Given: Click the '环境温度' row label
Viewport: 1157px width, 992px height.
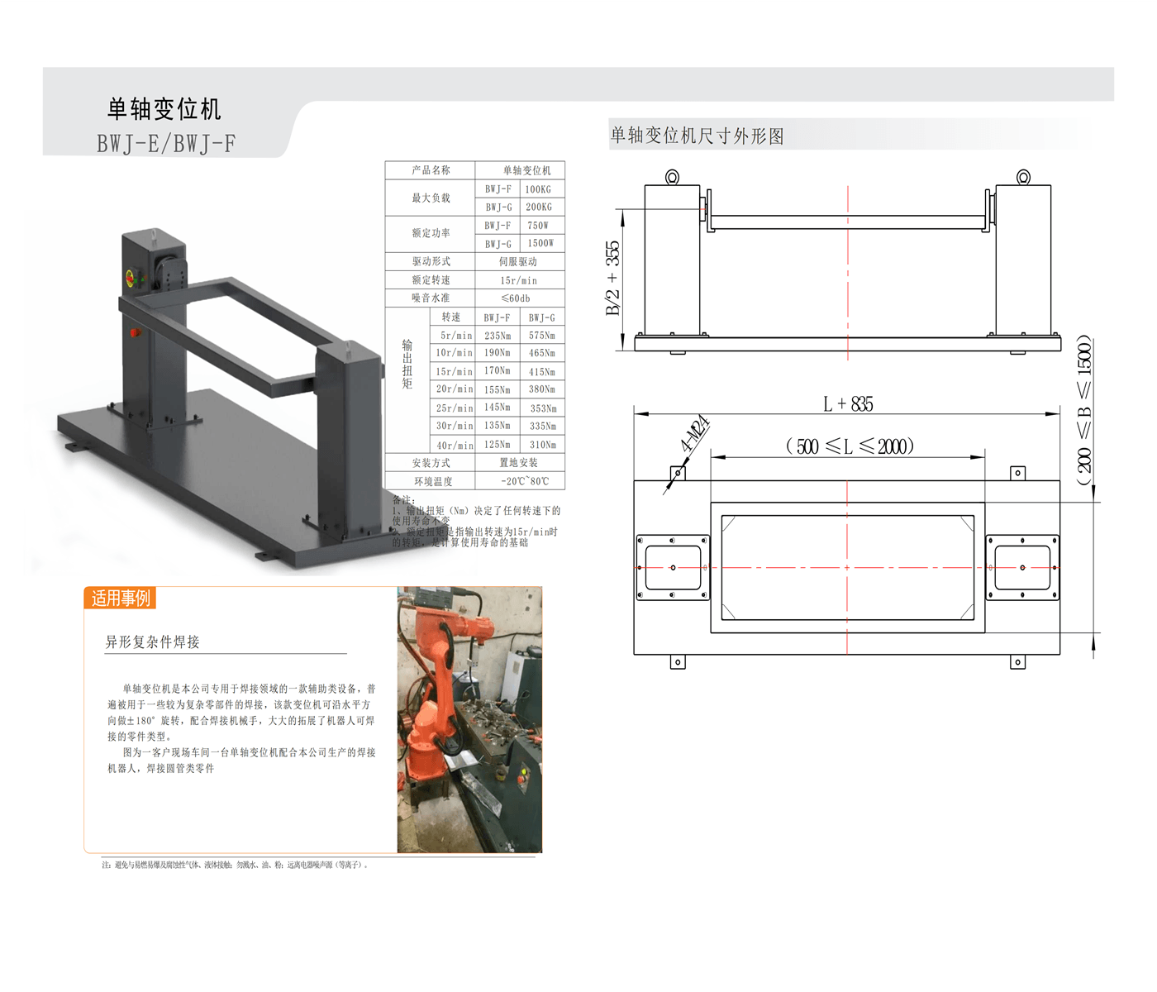Looking at the screenshot, I should (x=432, y=482).
